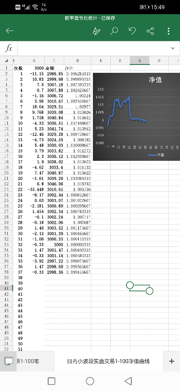Tap Android recent apps square button

[52, 381]
